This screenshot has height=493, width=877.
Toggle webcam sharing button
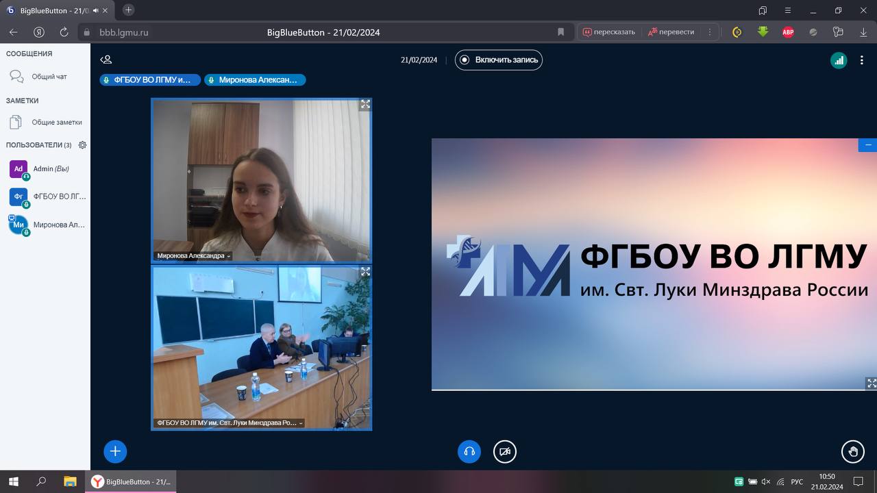pos(505,451)
